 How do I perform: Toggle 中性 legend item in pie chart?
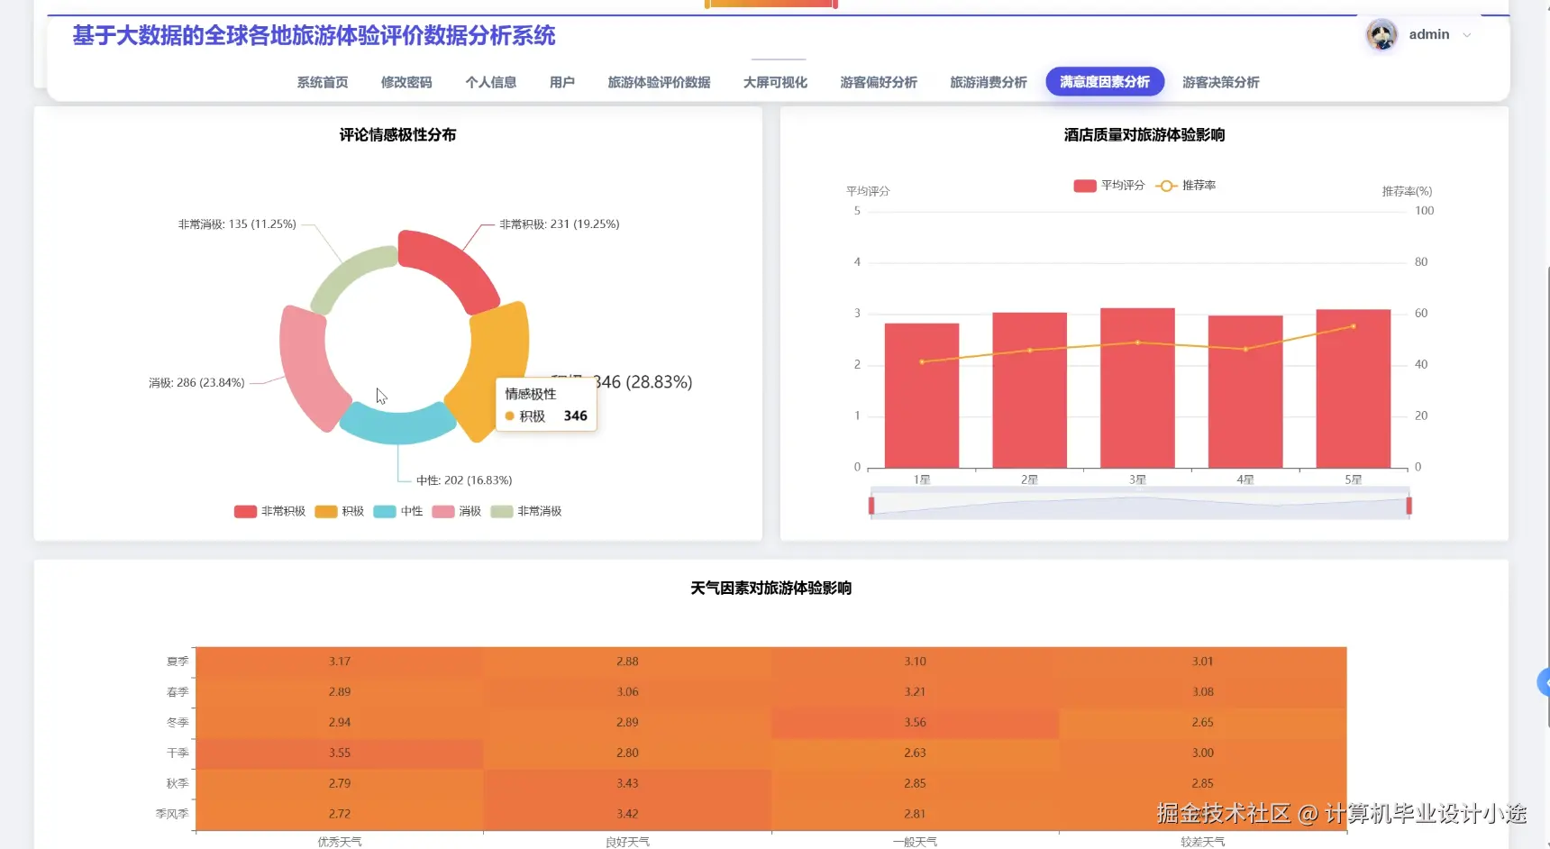pos(397,511)
